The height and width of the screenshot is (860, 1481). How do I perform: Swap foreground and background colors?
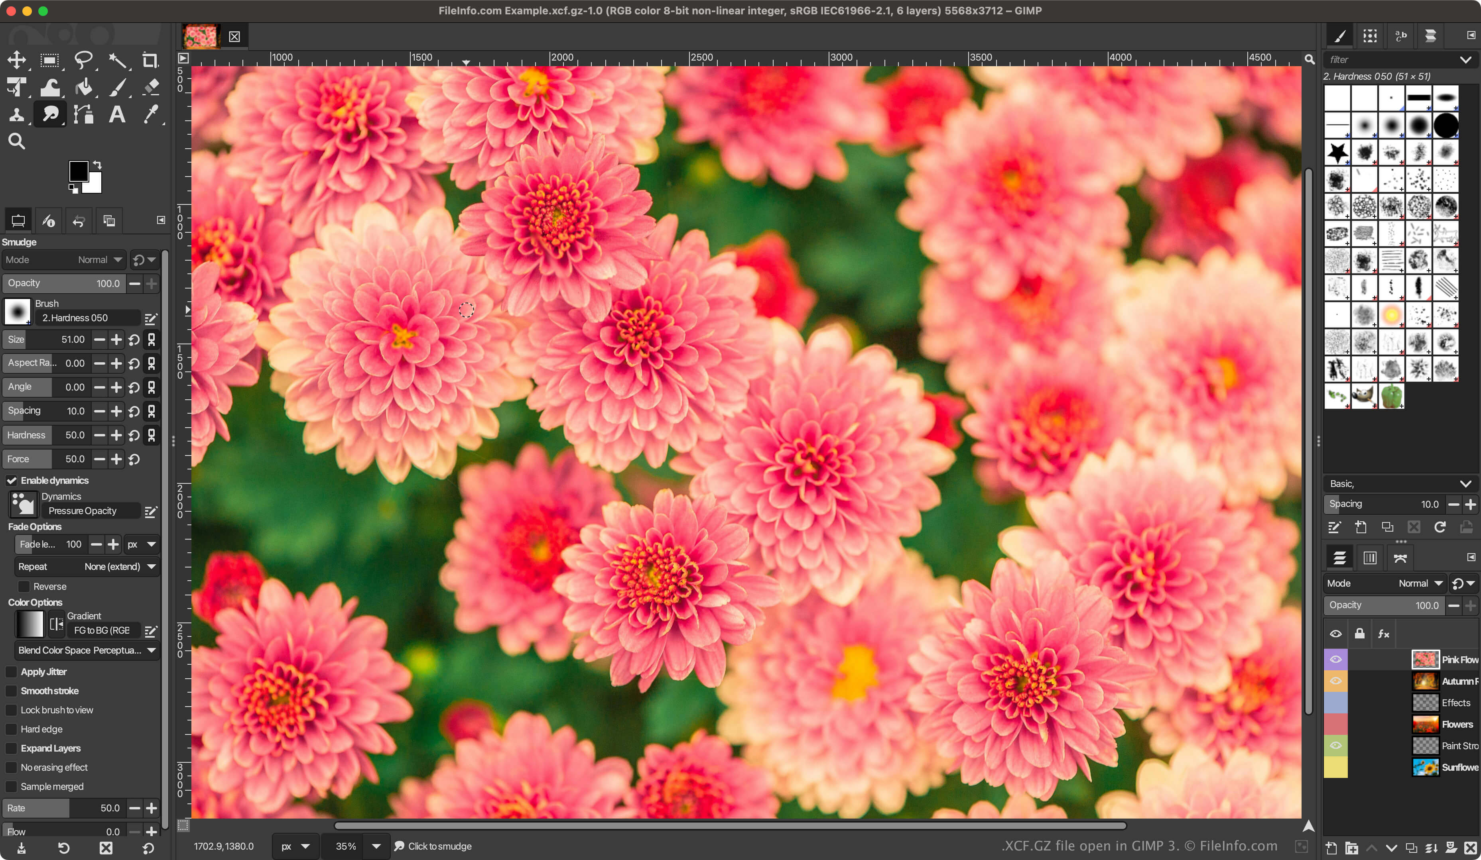click(98, 165)
